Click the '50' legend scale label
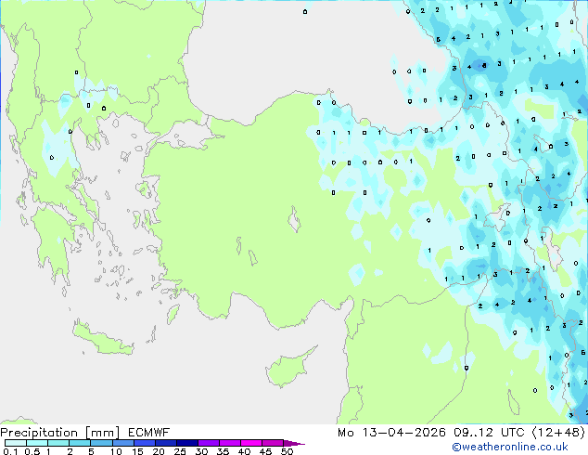Screen dimensions: 588x455 288,451
